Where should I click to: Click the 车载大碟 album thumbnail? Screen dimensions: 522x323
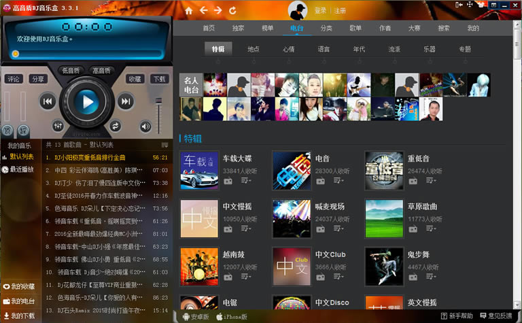199,171
